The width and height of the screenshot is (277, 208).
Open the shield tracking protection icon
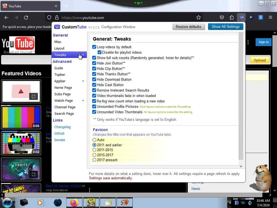click(x=49, y=18)
